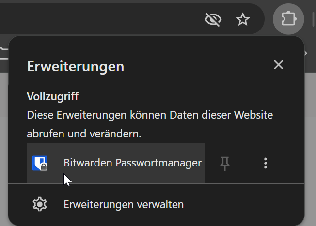
Task: Click the gear icon beside Erweiterungen verwalten
Action: pyautogui.click(x=40, y=204)
